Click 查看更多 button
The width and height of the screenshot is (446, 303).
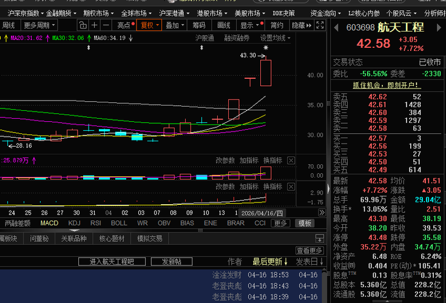309,250
